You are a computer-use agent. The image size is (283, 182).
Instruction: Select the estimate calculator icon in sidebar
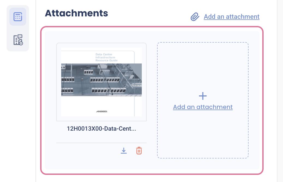click(17, 16)
